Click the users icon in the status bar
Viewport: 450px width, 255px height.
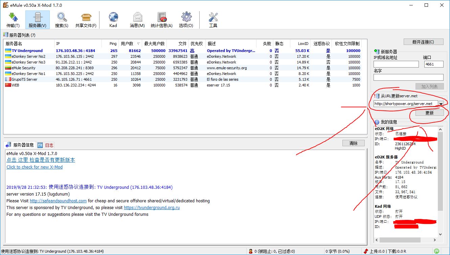(x=251, y=251)
